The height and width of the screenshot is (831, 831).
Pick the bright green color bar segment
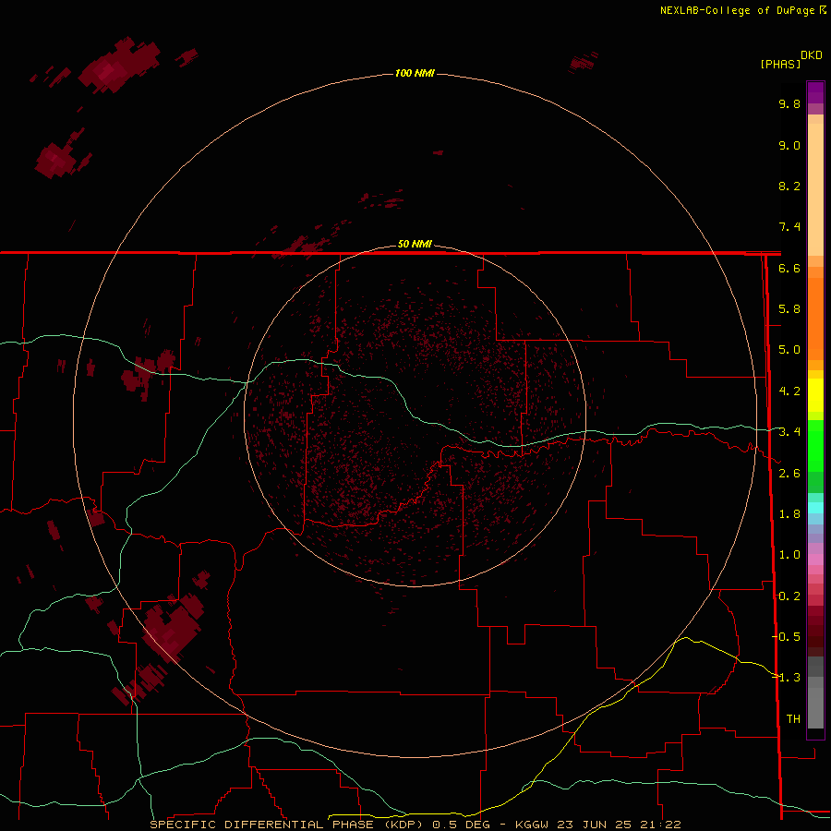coord(815,445)
